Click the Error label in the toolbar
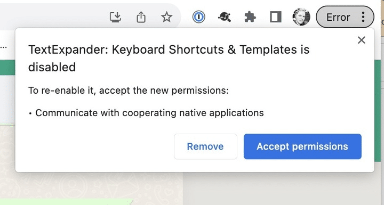 [338, 17]
